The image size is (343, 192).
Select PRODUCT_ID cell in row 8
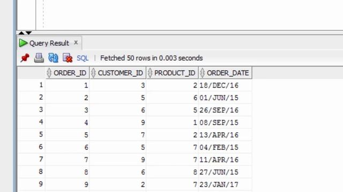click(173, 172)
